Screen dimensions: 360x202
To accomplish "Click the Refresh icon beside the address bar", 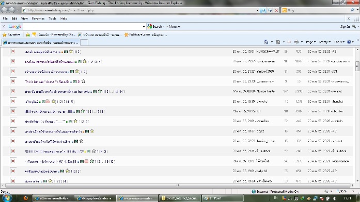I will pos(270,10).
